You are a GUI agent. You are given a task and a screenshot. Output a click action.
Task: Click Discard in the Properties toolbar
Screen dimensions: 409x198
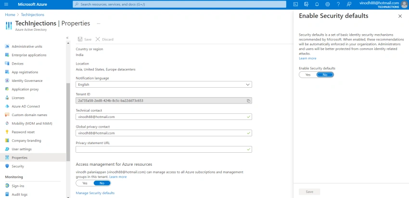pyautogui.click(x=104, y=40)
